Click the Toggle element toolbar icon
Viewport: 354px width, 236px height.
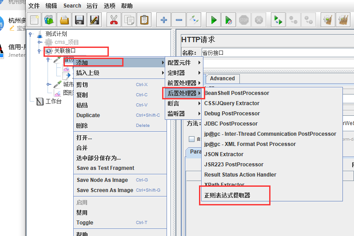tap(194, 20)
